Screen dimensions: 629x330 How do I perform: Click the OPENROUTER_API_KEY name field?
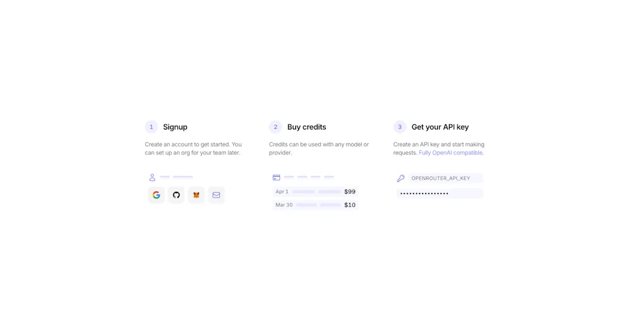[445, 178]
